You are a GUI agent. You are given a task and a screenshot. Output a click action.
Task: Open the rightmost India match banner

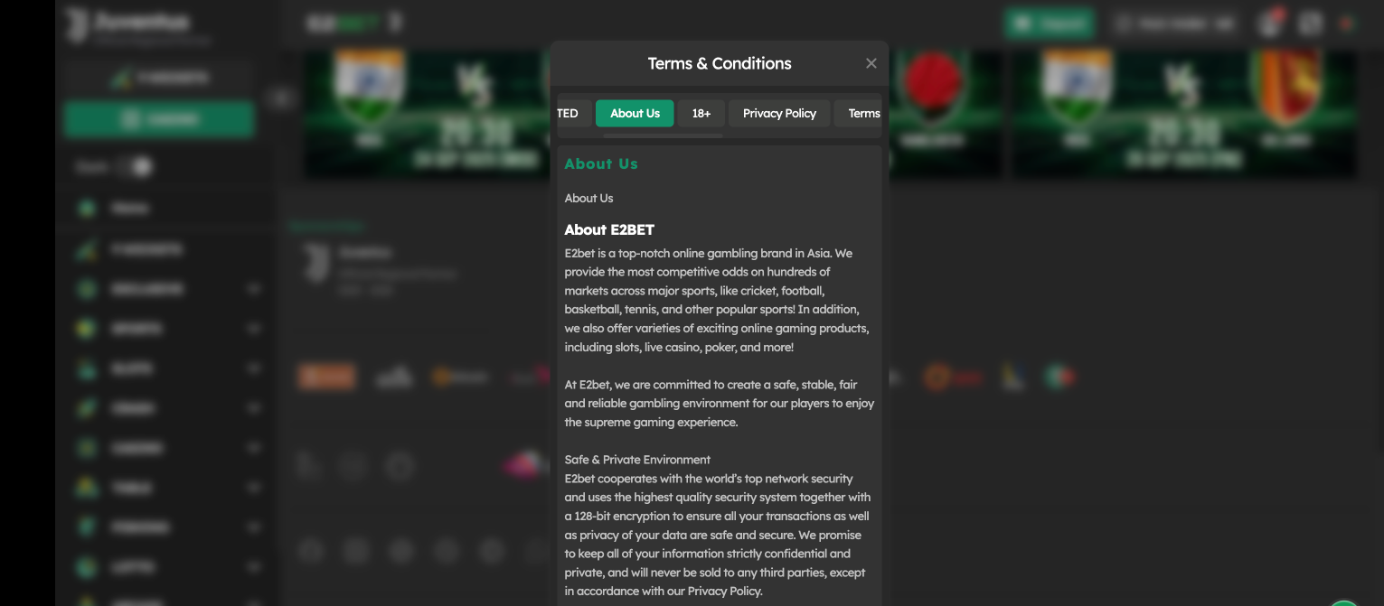coord(1182,114)
